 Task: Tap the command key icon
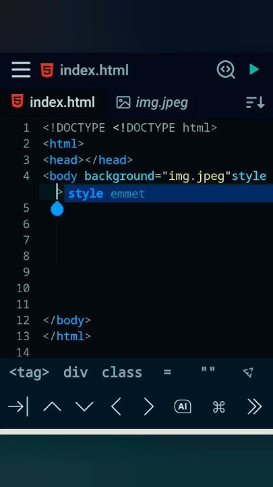pyautogui.click(x=219, y=407)
